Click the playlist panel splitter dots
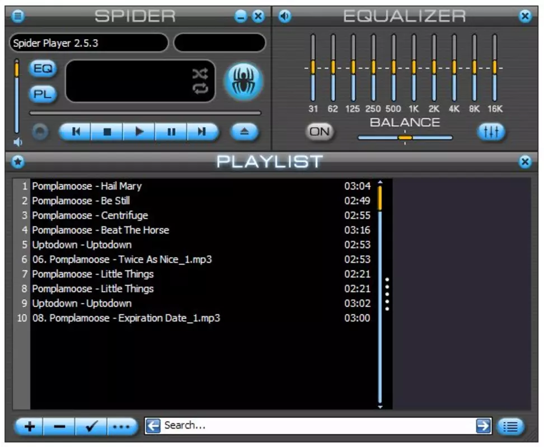 tap(387, 294)
